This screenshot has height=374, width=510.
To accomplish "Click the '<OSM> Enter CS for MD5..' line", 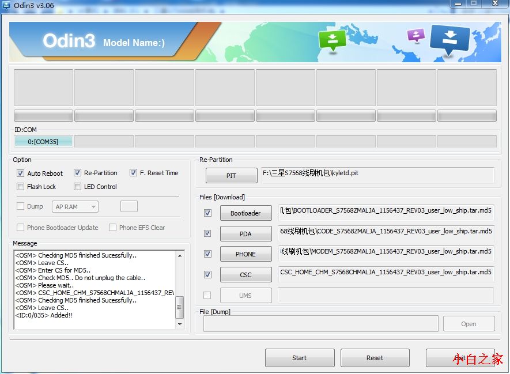I will 52,270.
